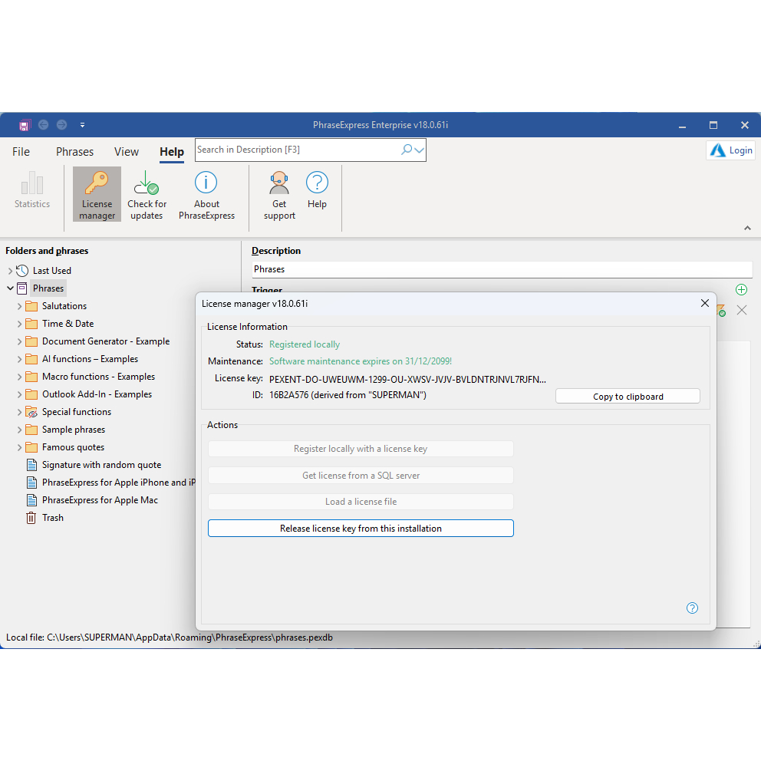The width and height of the screenshot is (761, 761).
Task: Open the Help question mark ribbon icon
Action: (x=317, y=190)
